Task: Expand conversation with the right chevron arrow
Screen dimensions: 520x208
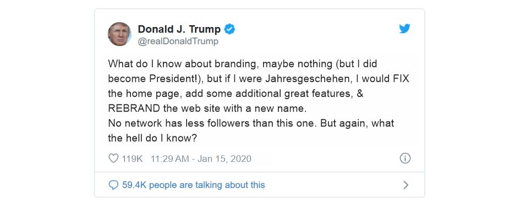Action: tap(406, 185)
